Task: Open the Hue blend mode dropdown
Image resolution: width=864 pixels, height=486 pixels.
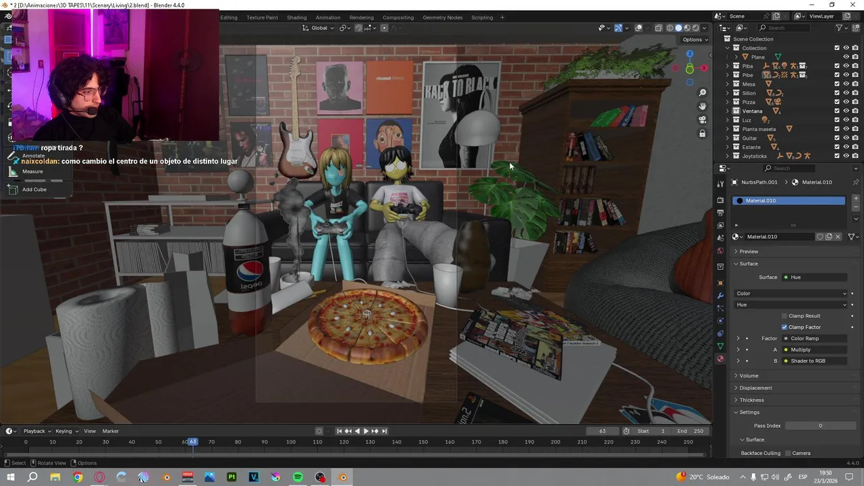Action: click(x=790, y=305)
